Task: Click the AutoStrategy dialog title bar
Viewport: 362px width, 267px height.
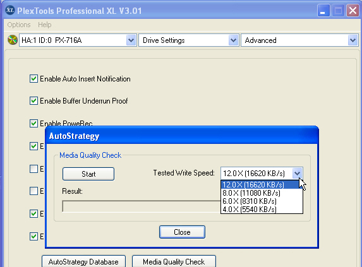Action: tap(182, 136)
